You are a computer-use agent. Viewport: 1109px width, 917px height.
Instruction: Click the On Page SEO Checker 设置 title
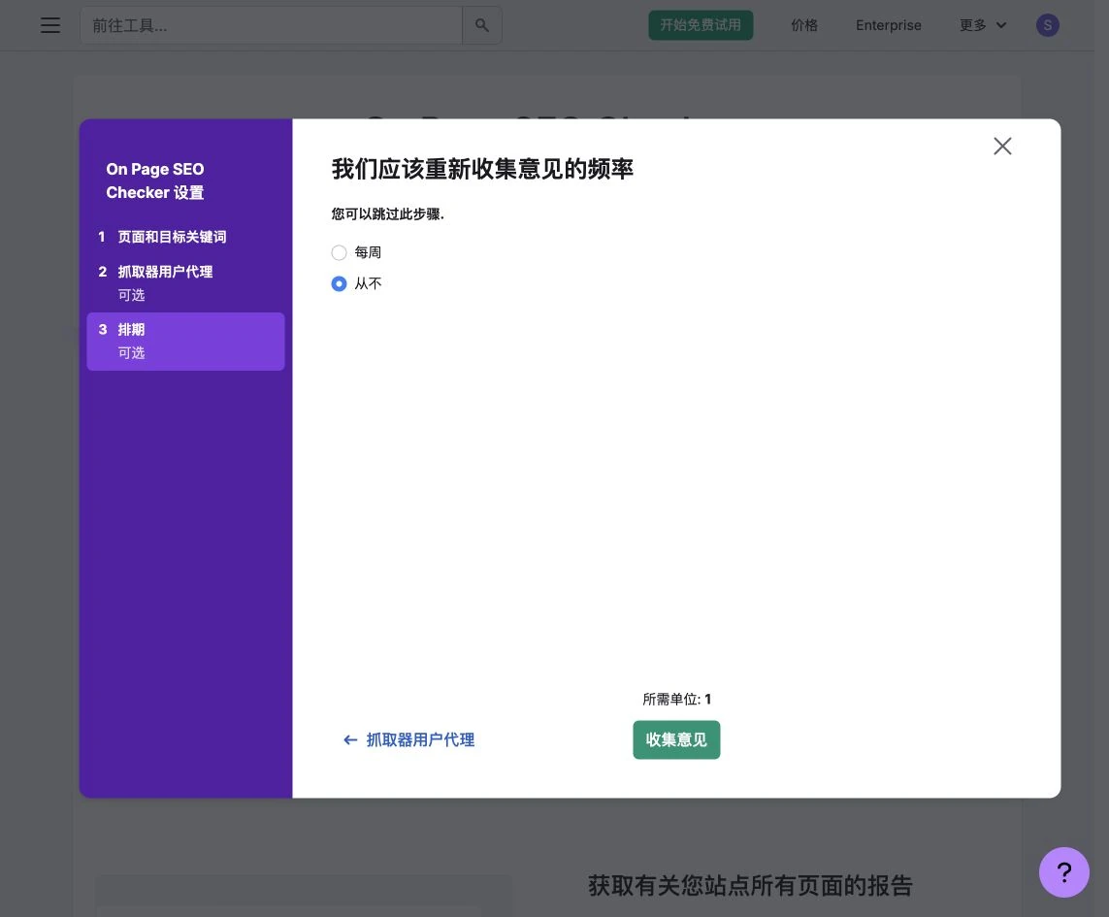(x=155, y=180)
